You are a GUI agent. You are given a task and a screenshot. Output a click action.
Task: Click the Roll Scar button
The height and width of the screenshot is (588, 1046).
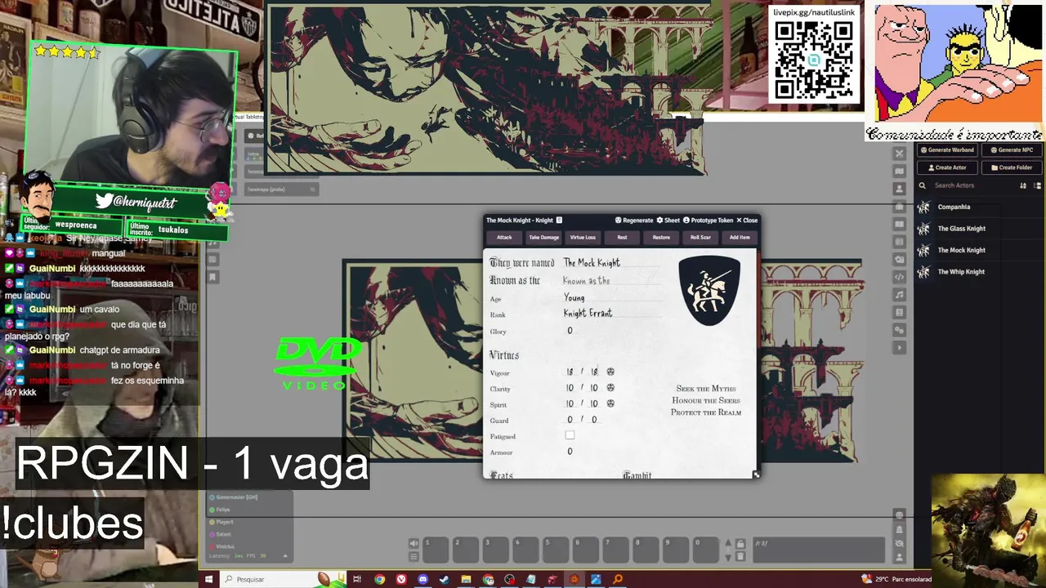tap(700, 238)
